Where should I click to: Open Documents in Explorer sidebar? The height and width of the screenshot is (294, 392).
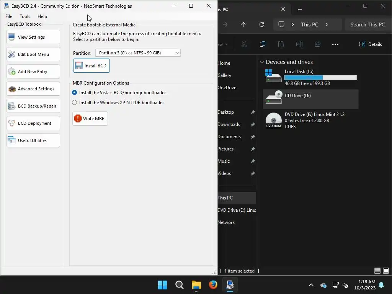click(229, 137)
